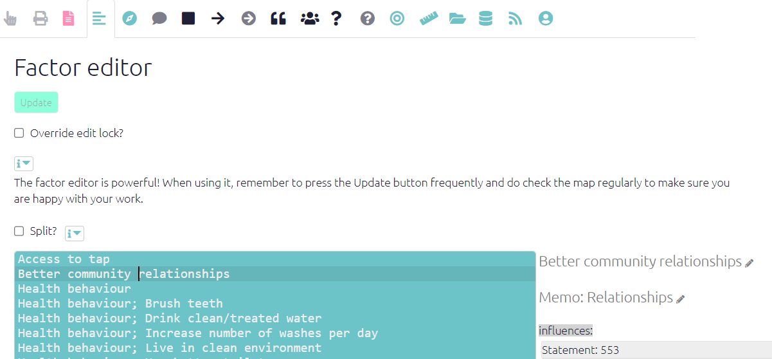772x359 pixels.
Task: Switch to the pink document tab
Action: coord(68,19)
